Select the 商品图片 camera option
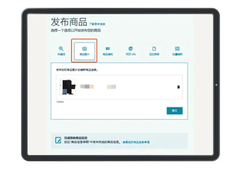The height and width of the screenshot is (178, 241). click(84, 51)
